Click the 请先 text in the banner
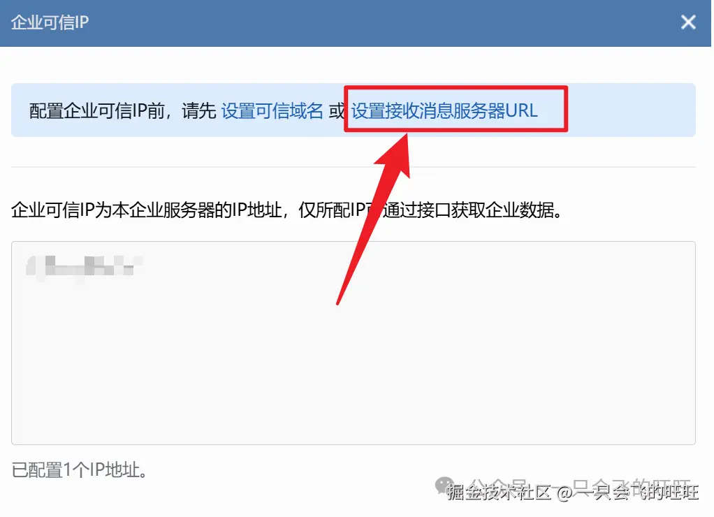 click(x=198, y=110)
